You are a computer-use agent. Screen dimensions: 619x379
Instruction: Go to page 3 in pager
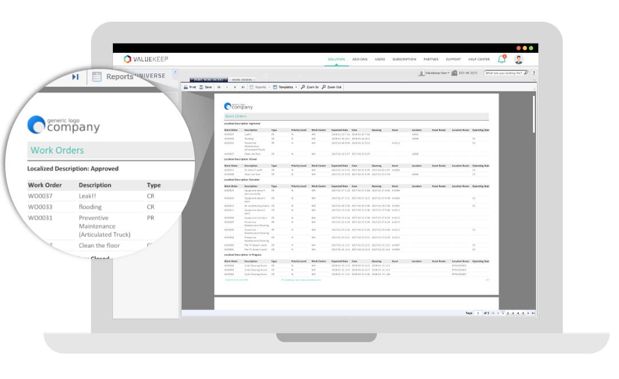click(513, 313)
